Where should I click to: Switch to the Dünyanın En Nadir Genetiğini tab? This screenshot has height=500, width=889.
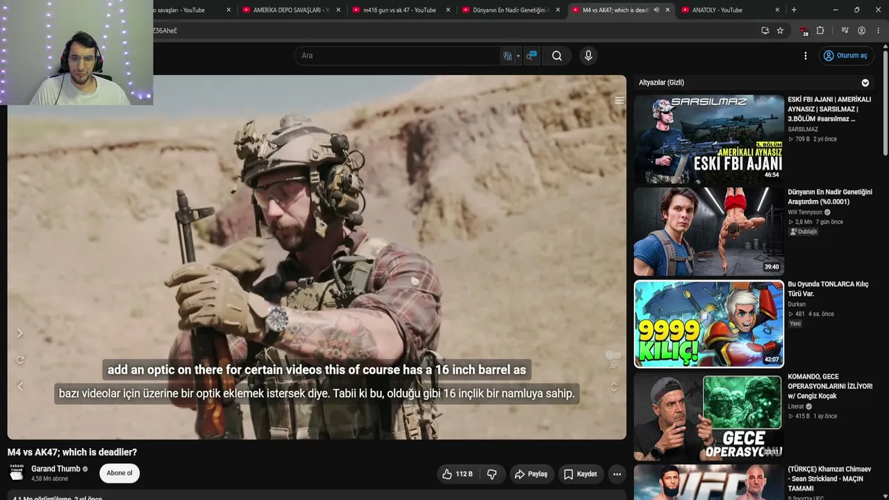pos(510,10)
